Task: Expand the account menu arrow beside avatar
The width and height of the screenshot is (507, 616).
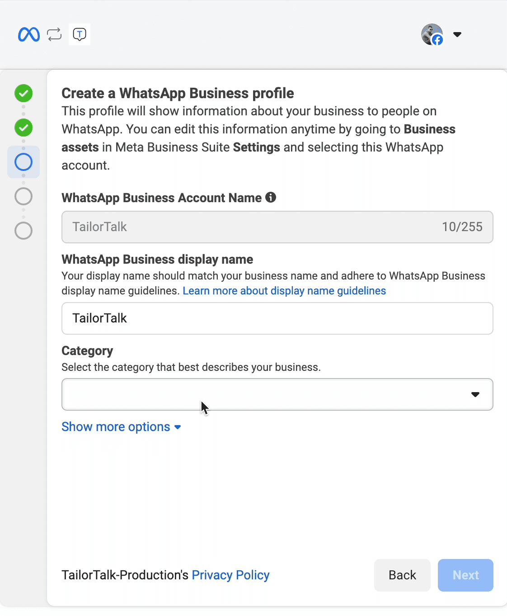Action: point(457,34)
